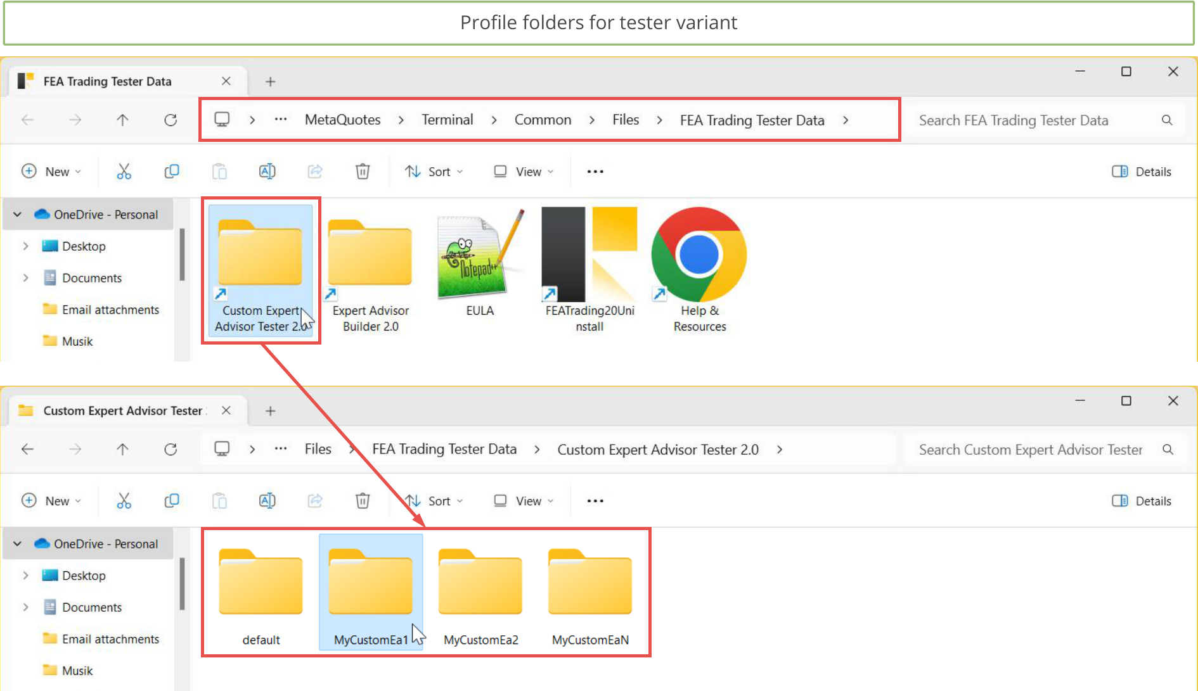
Task: Click the Share icon in Custom Expert Advisor Tester window
Action: 315,501
